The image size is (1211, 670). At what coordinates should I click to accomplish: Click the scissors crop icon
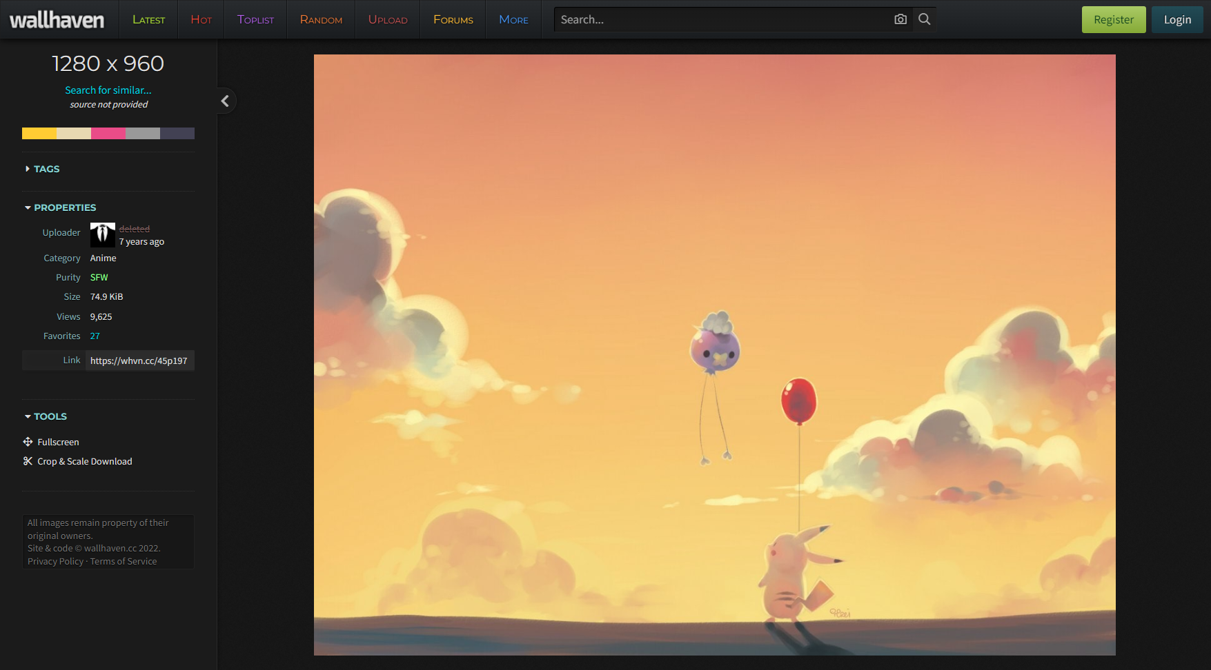28,461
